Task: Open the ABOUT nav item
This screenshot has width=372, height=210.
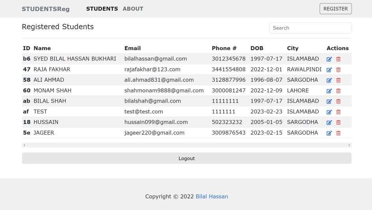Action: pyautogui.click(x=133, y=9)
